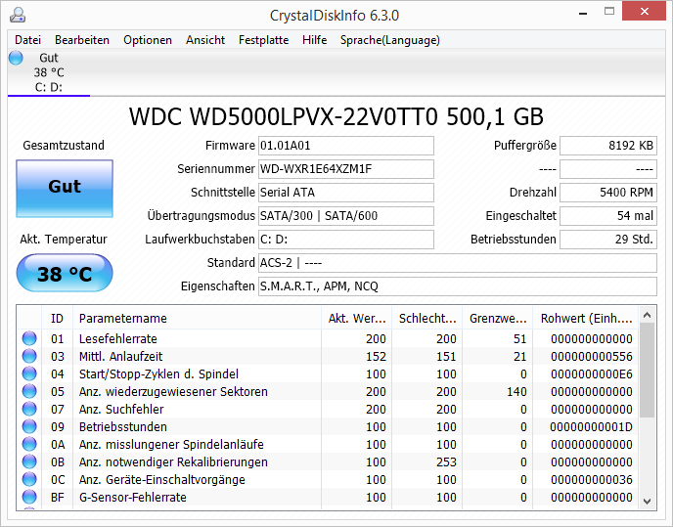The height and width of the screenshot is (527, 673).
Task: Click threshold value 140
Action: [516, 392]
